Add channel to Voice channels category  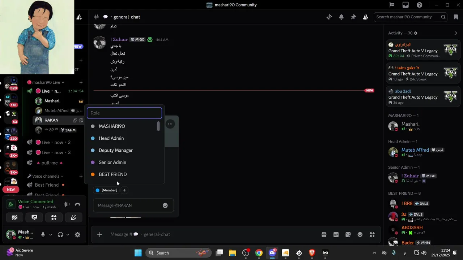point(81,176)
